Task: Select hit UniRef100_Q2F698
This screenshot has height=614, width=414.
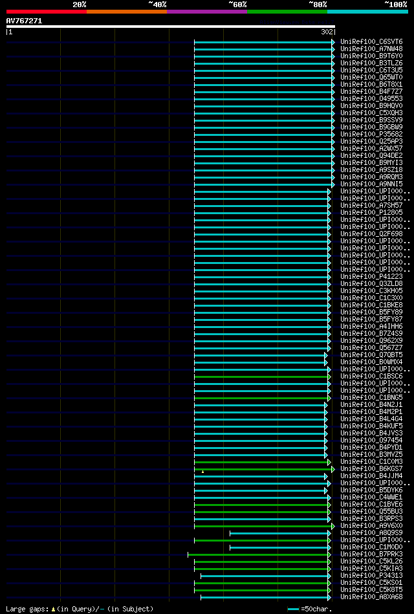Action: point(371,234)
